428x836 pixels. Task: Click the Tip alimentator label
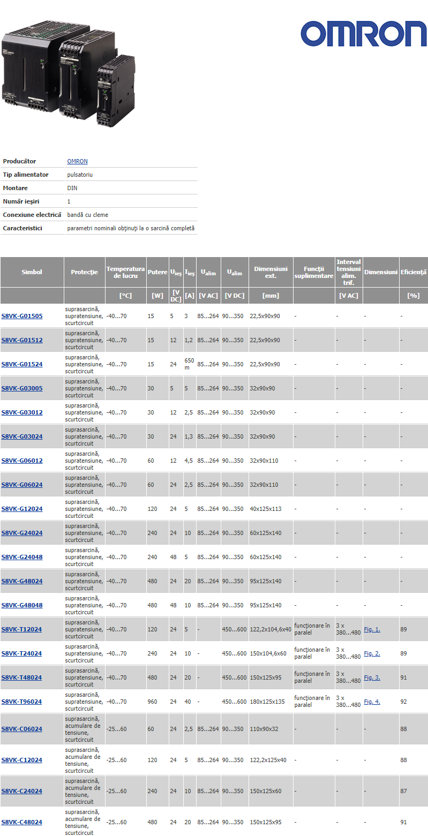(x=26, y=175)
